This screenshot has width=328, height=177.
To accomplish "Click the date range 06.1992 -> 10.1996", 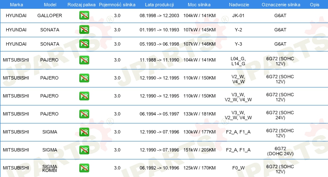I will [x=159, y=168].
